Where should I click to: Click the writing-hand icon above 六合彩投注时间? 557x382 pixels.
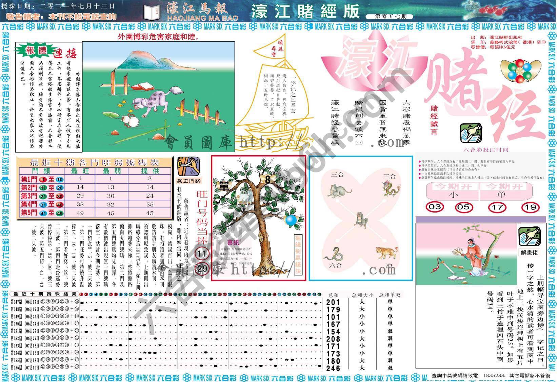(x=471, y=133)
